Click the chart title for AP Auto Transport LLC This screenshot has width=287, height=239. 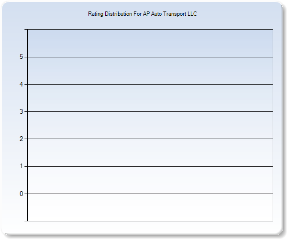[x=143, y=14]
